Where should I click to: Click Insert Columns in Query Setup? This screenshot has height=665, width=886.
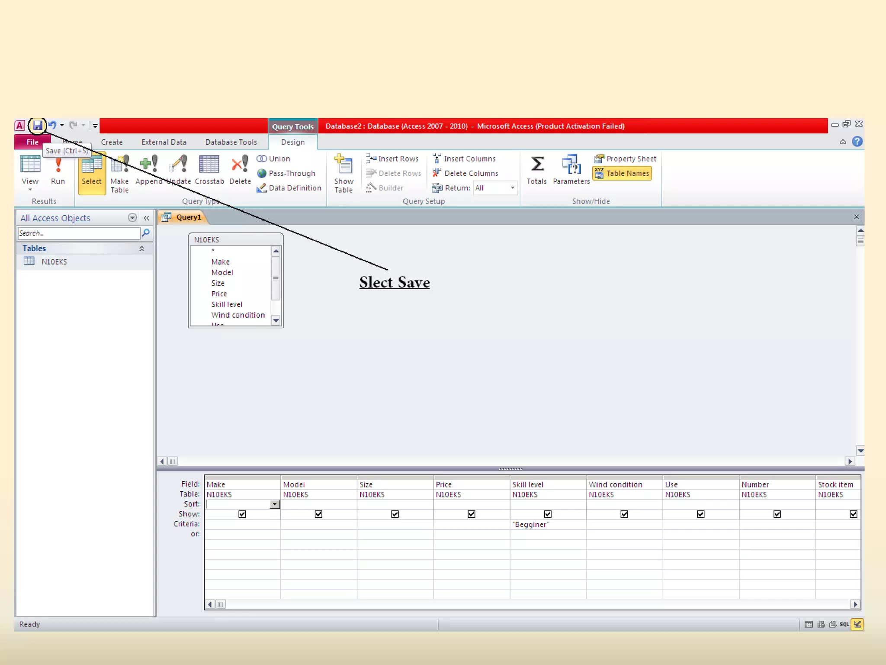(465, 159)
